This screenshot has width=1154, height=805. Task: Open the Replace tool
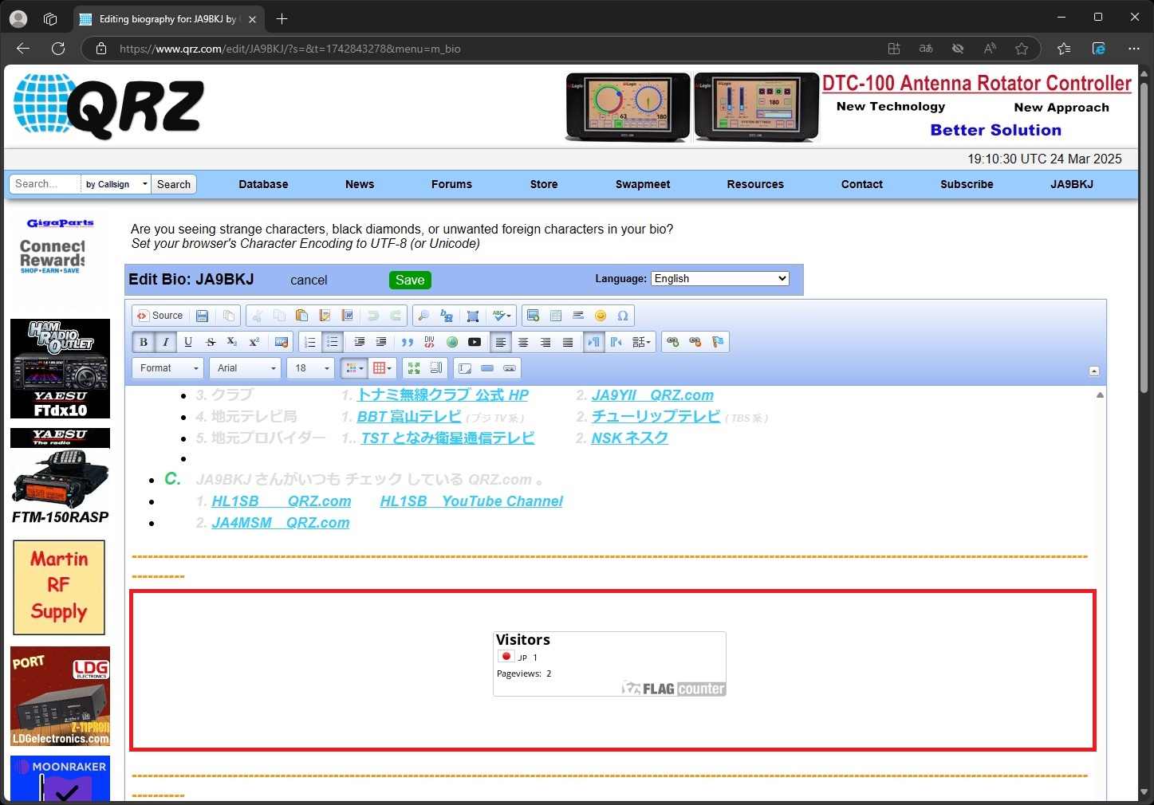click(x=447, y=316)
